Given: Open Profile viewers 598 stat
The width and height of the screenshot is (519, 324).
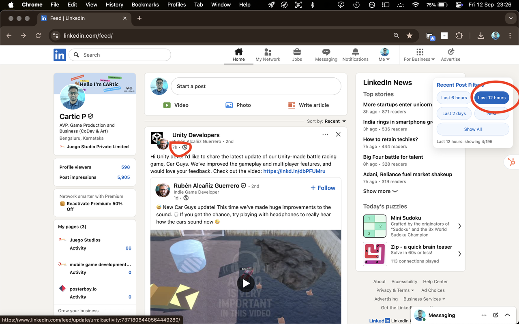Looking at the screenshot, I should pyautogui.click(x=95, y=167).
